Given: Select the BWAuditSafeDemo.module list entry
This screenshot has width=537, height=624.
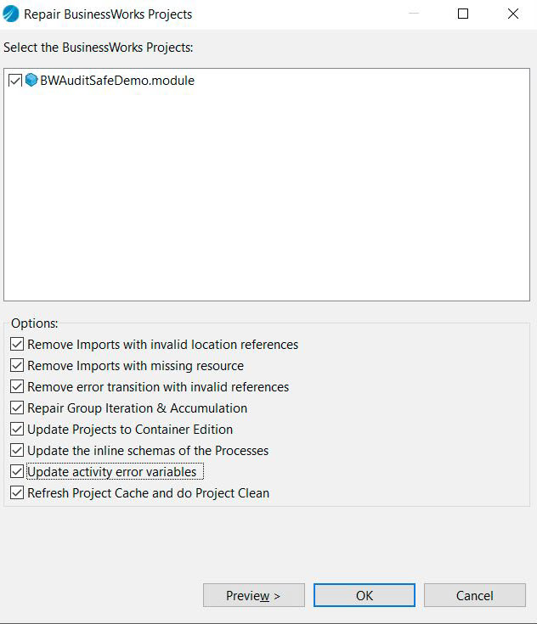Looking at the screenshot, I should [x=117, y=81].
